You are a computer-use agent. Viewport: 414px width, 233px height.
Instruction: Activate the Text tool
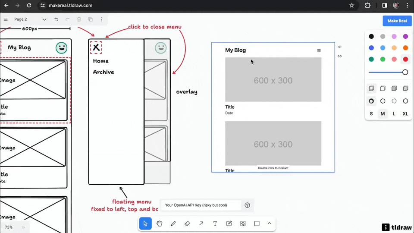pos(215,224)
